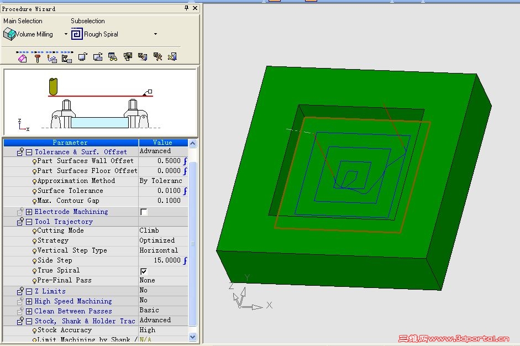Expand the Electrode Machining group
The image size is (520, 346).
point(29,212)
